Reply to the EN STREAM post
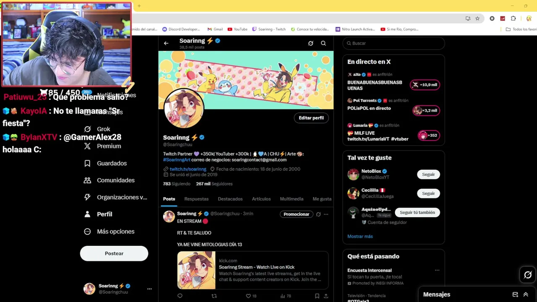Screen dimensions: 537x302 180,296
